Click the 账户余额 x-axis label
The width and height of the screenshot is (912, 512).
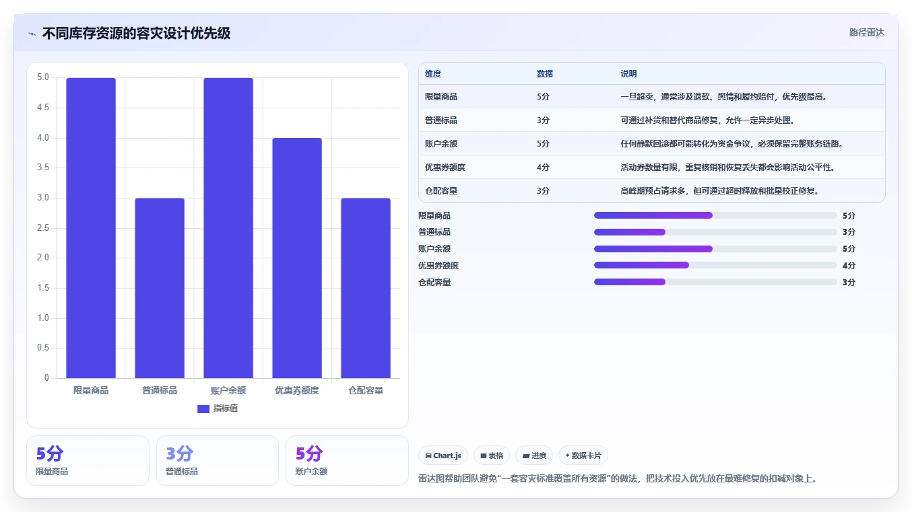(228, 390)
